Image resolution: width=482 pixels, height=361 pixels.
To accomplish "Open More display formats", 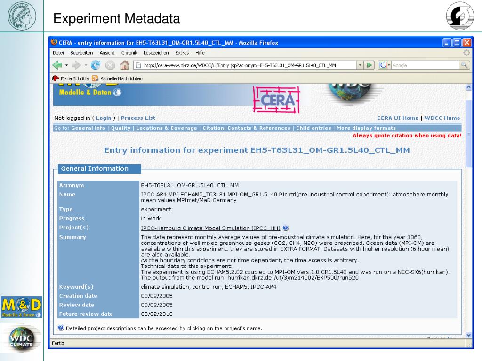I will 366,128.
